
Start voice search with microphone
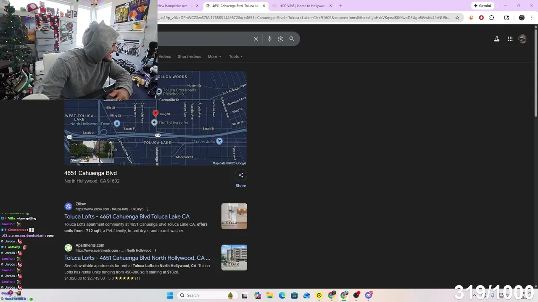269,39
